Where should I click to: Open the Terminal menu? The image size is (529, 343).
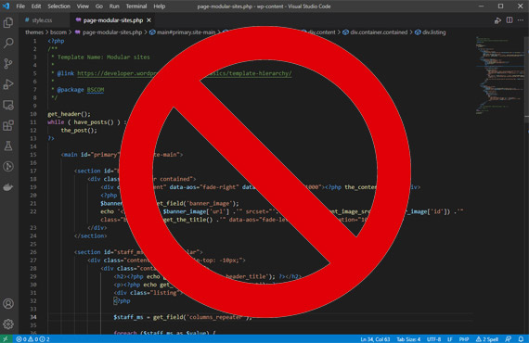tap(136, 6)
